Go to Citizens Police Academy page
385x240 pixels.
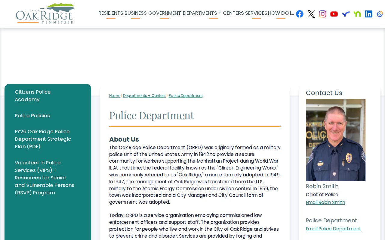[32, 96]
